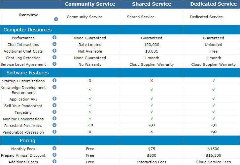Click the Knowledge Development Environment label
The height and width of the screenshot is (165, 240).
pyautogui.click(x=23, y=90)
